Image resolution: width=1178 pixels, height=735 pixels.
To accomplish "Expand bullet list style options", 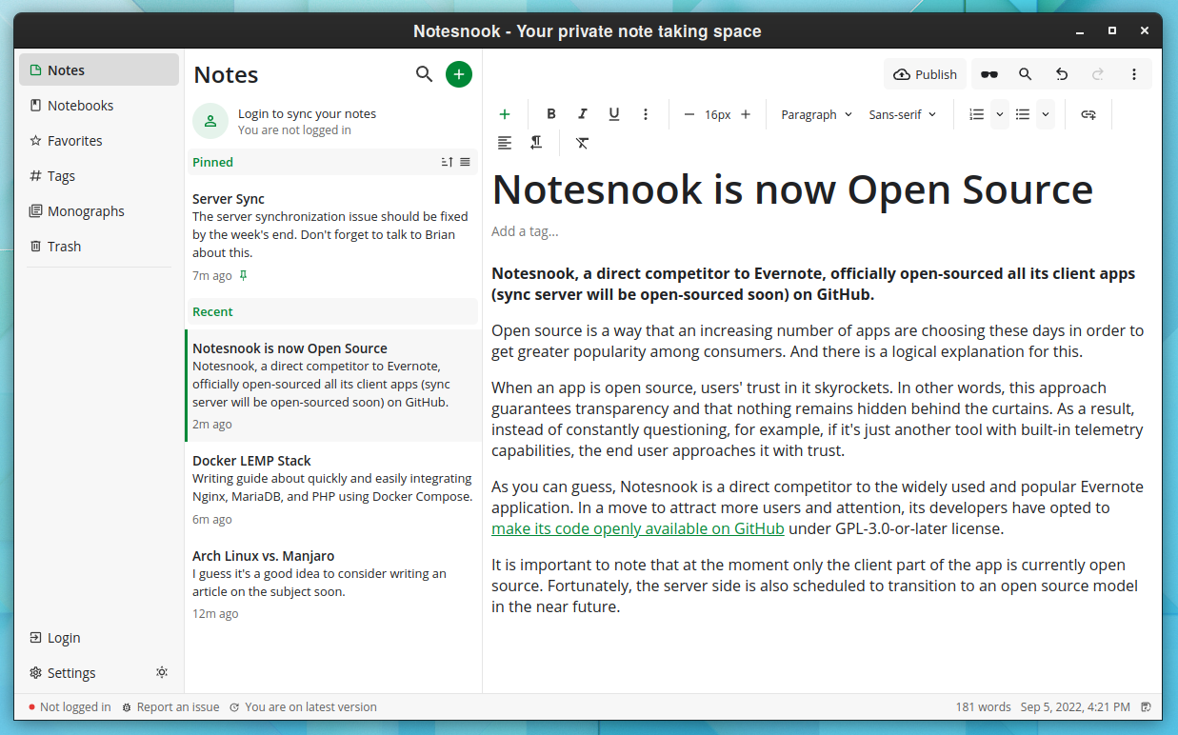I will 1046,114.
